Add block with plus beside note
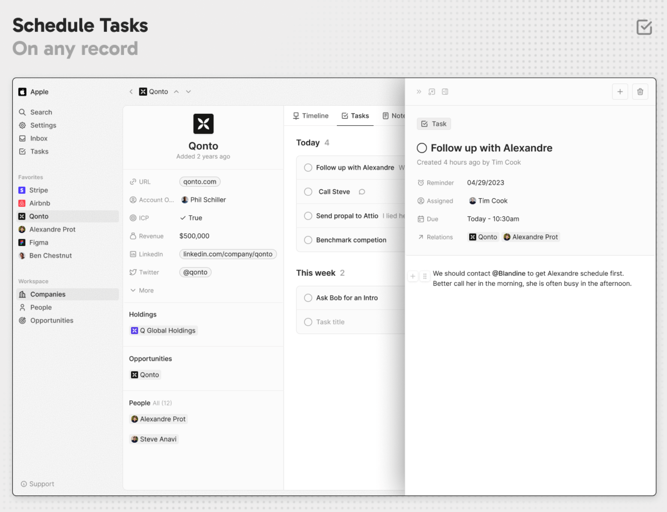This screenshot has height=512, width=667. tap(413, 277)
